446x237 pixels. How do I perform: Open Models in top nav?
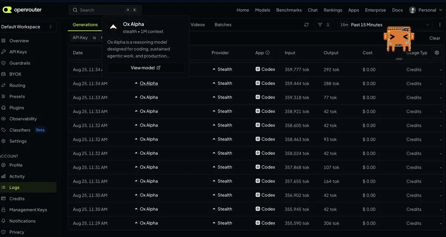(x=263, y=10)
